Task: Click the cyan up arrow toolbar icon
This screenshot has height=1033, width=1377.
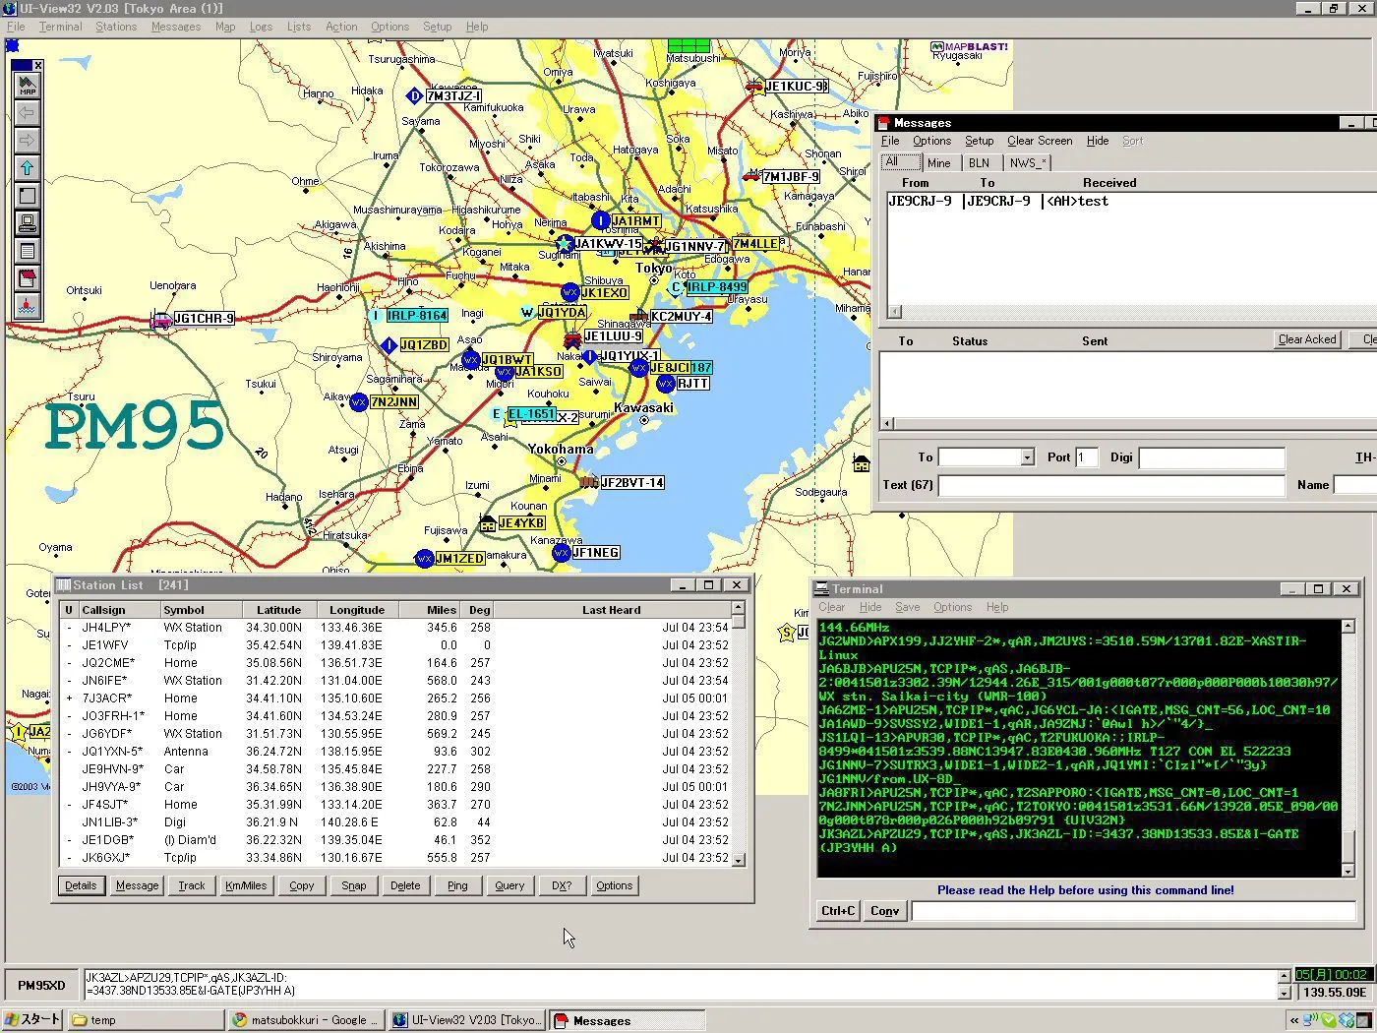Action: [27, 168]
